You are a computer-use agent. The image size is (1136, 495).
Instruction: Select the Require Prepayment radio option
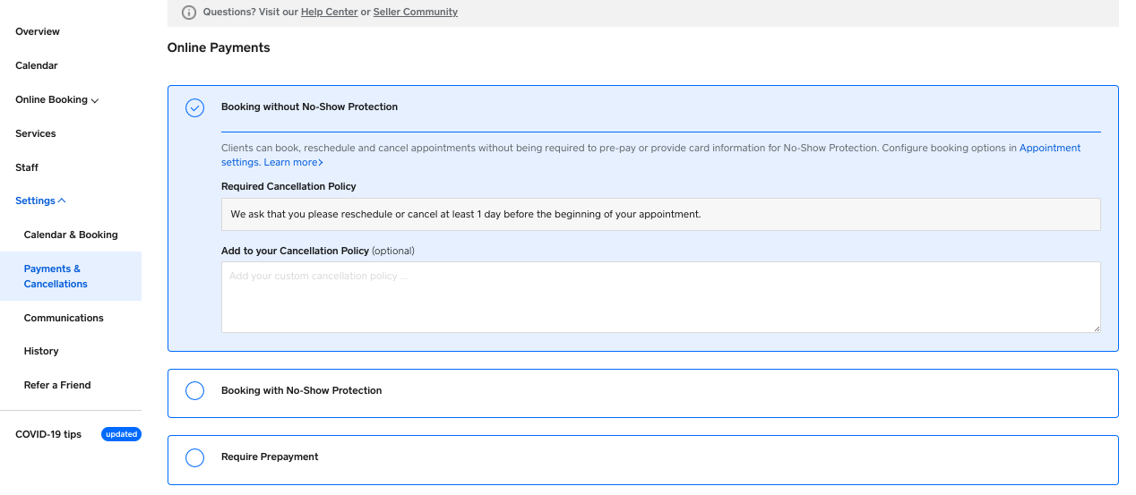coord(194,457)
